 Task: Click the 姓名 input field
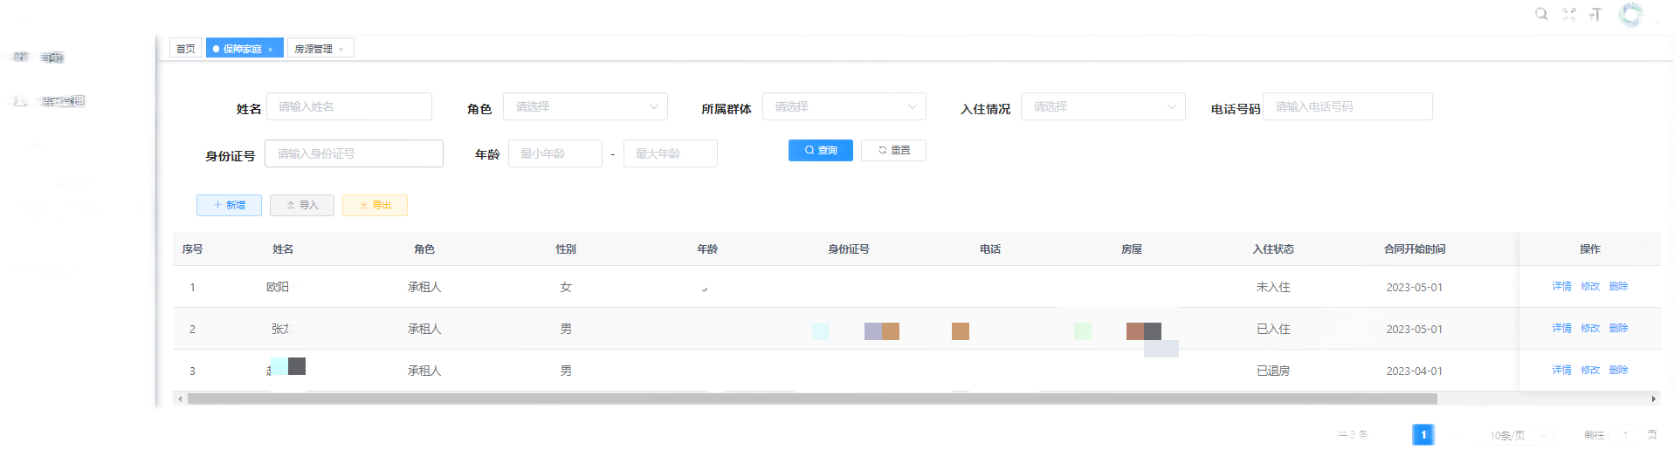pos(349,106)
